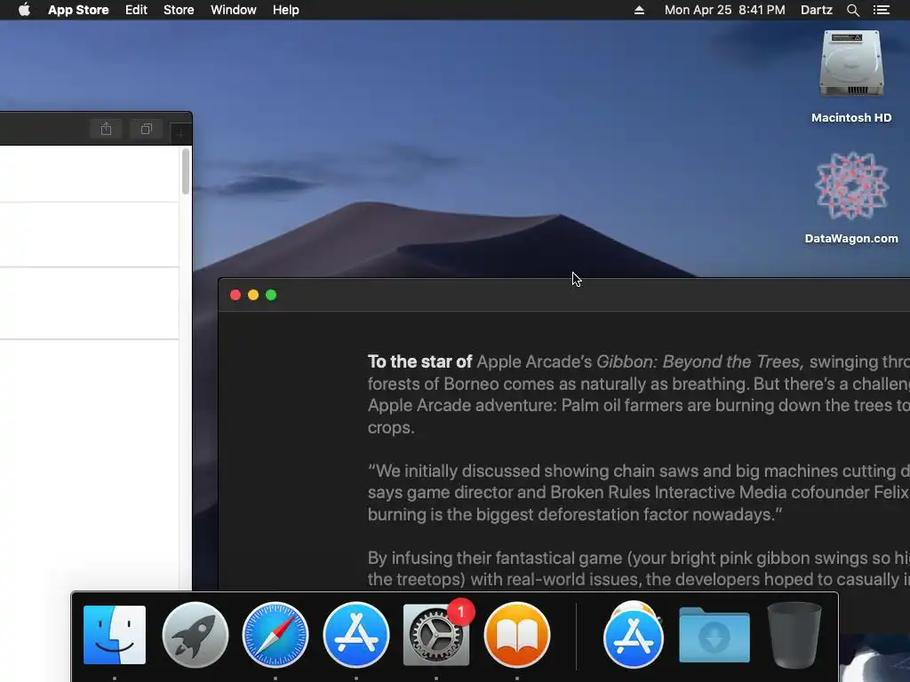Click the Safari window vertical scrollbar
The image size is (910, 682).
(x=186, y=171)
